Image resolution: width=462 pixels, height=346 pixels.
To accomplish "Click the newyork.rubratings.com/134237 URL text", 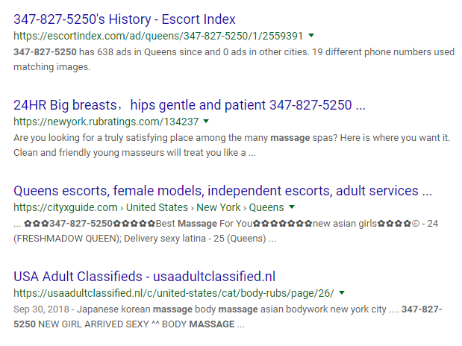I will click(x=106, y=122).
